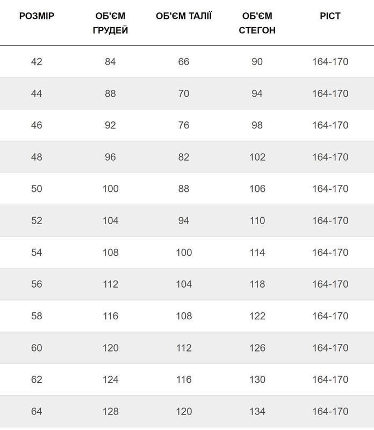Select chest value 92 for size 46
Image resolution: width=374 pixels, height=430 pixels.
(110, 125)
